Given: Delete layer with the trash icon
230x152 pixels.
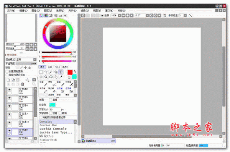Looking at the screenshot, I should 23,84.
